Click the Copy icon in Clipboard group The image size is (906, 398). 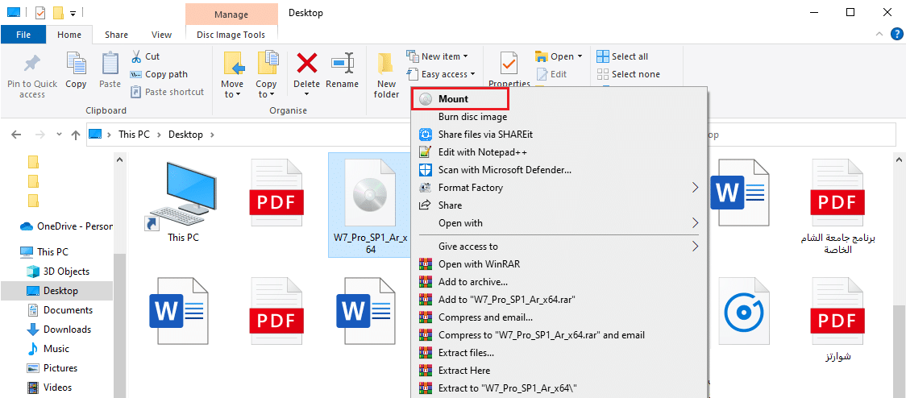[76, 64]
